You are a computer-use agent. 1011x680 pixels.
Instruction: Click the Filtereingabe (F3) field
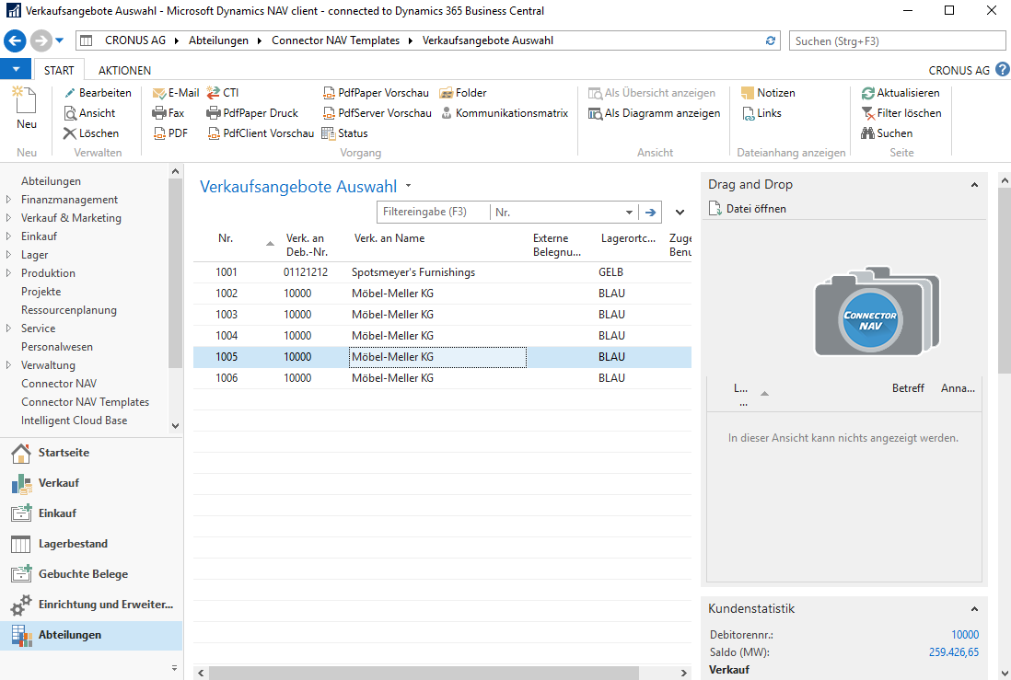[434, 212]
